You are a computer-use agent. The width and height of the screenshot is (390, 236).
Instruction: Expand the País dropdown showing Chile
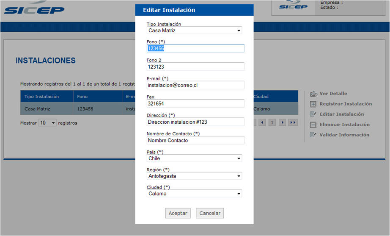point(194,158)
